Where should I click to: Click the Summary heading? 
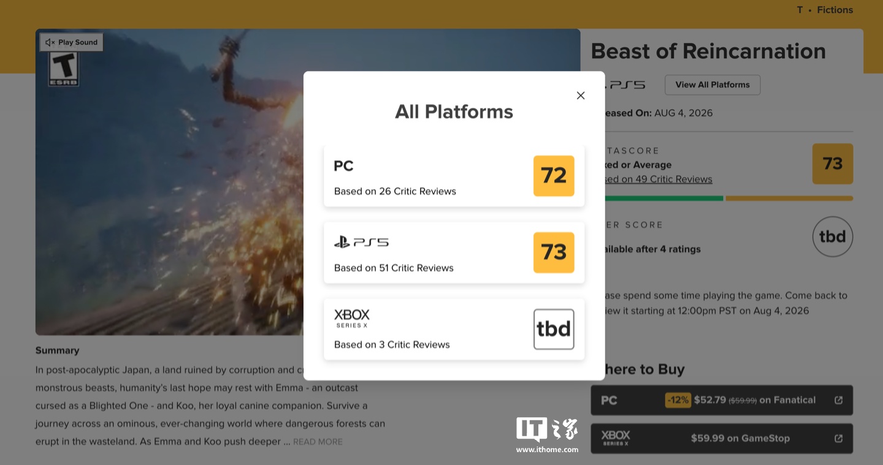pos(58,350)
